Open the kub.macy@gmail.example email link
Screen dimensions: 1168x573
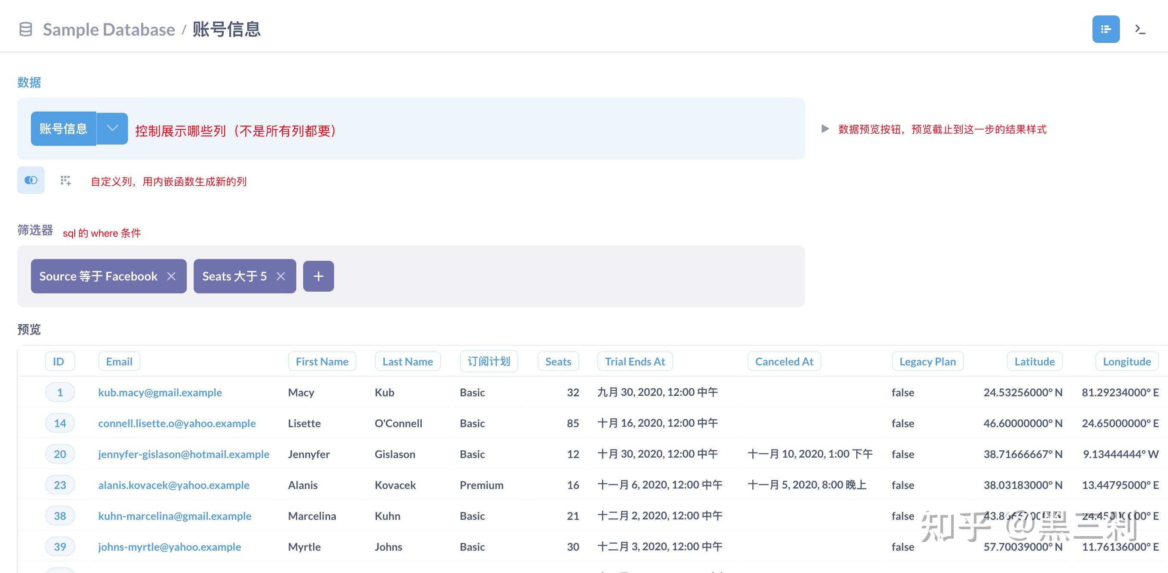coord(160,392)
